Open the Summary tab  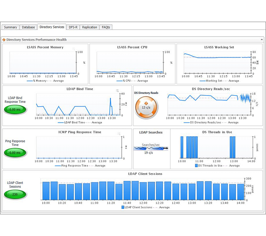[10, 27]
